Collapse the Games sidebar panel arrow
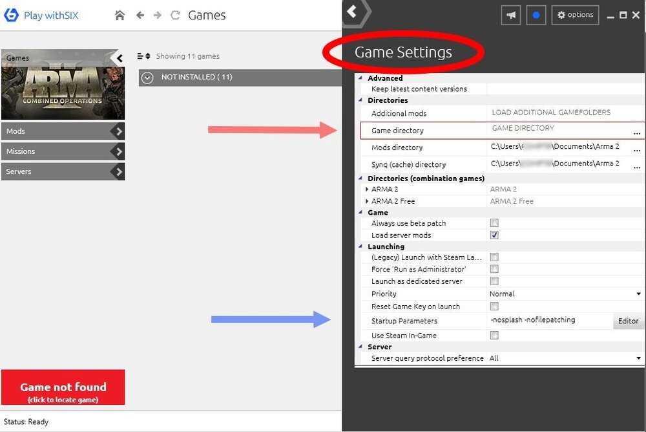The image size is (646, 432). click(x=120, y=58)
